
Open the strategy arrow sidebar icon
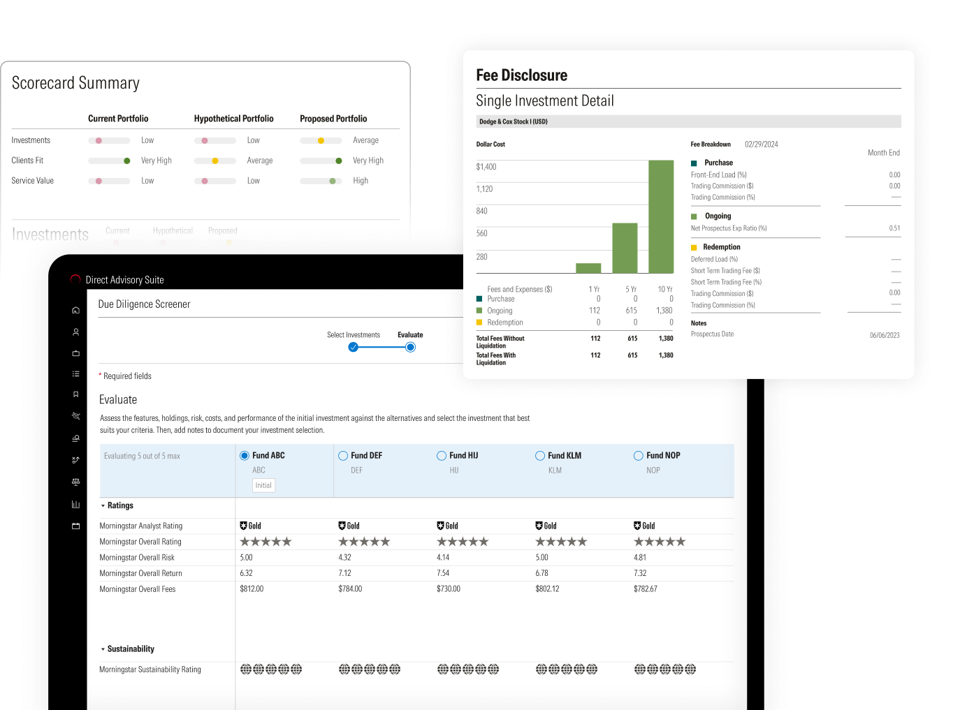click(75, 460)
